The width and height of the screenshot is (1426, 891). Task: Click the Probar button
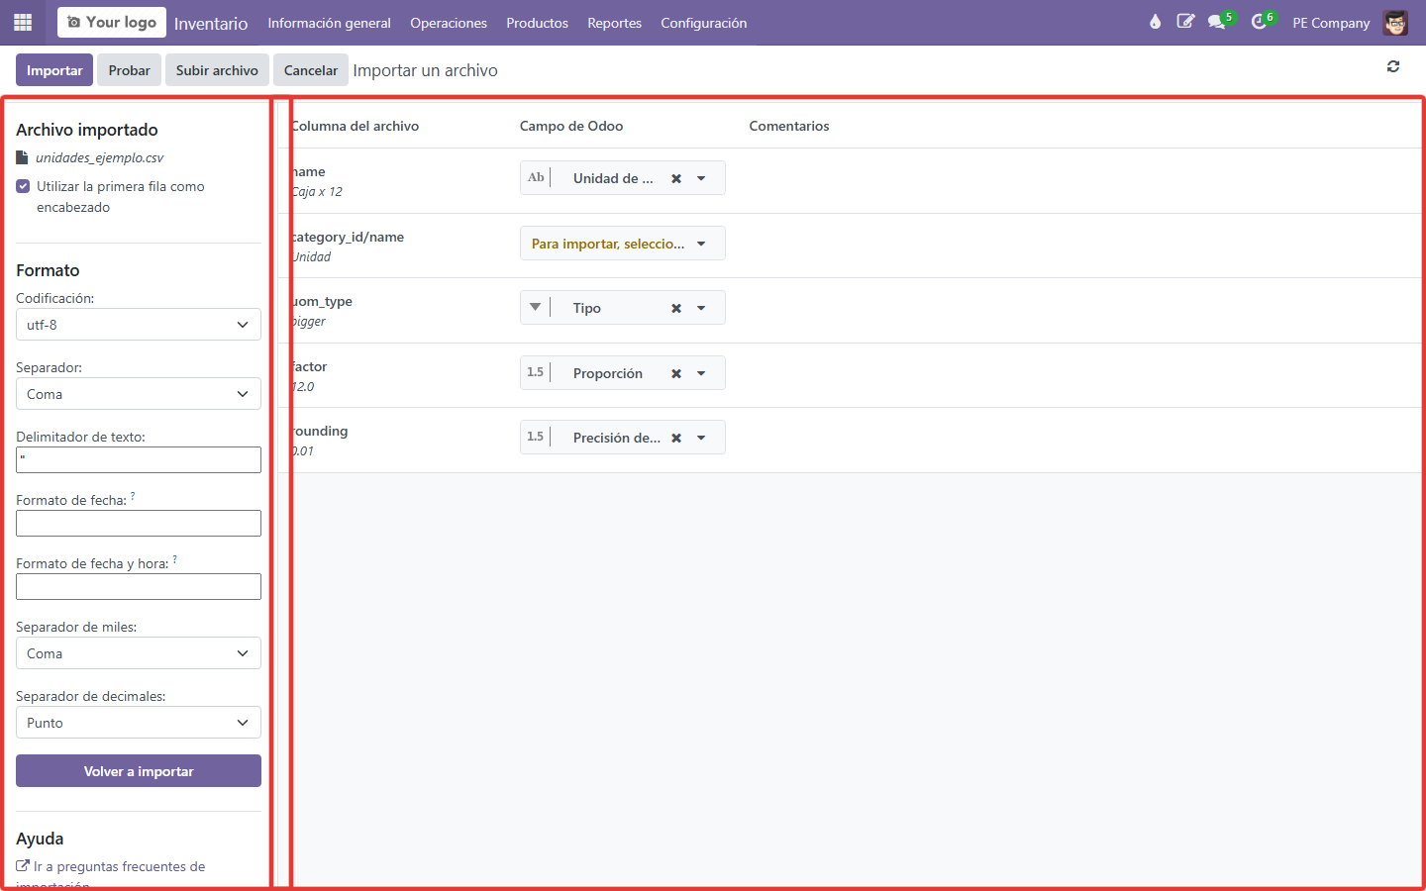[130, 70]
